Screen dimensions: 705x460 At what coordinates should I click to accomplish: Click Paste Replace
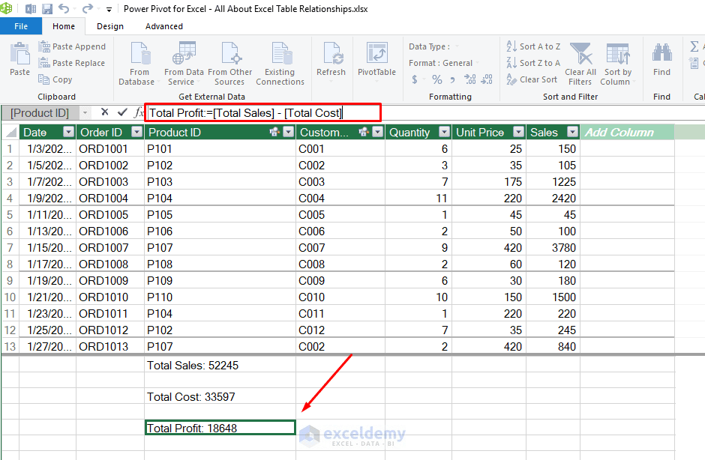click(72, 63)
